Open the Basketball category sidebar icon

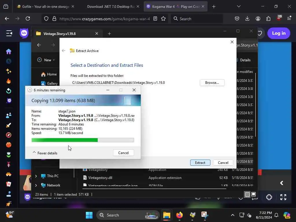click(8, 145)
